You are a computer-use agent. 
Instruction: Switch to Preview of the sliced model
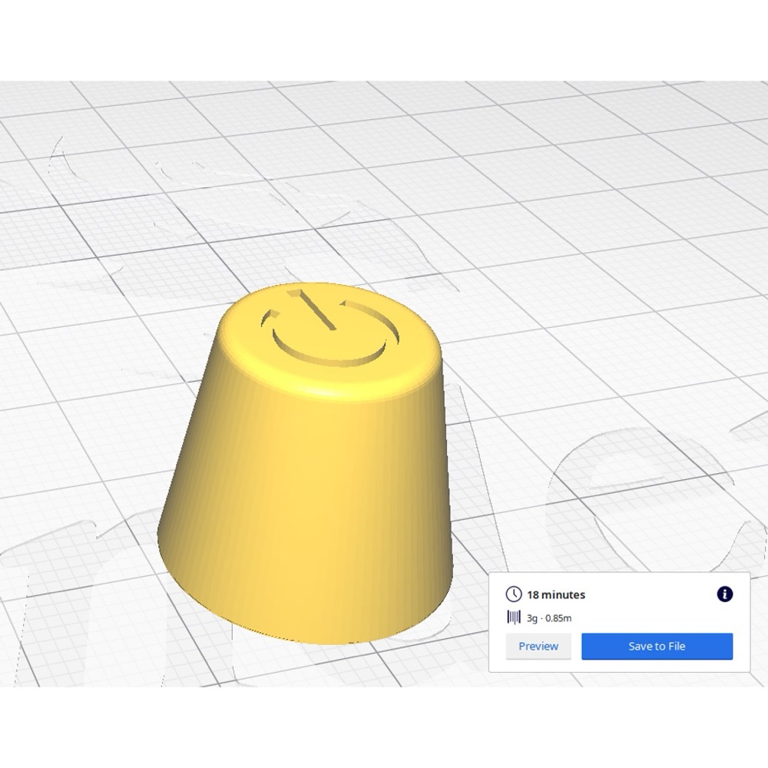click(x=538, y=646)
